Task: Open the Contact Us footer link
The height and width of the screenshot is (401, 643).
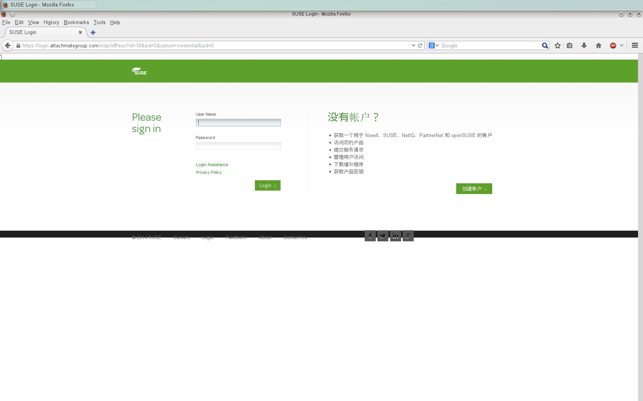Action: click(295, 238)
